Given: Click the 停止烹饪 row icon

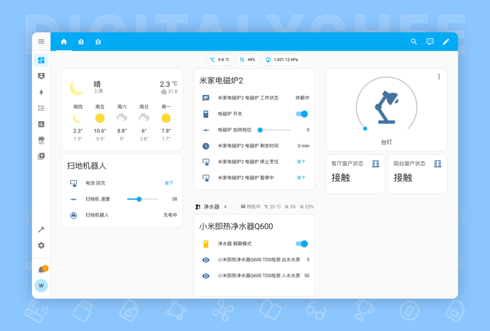Looking at the screenshot, I should (206, 162).
